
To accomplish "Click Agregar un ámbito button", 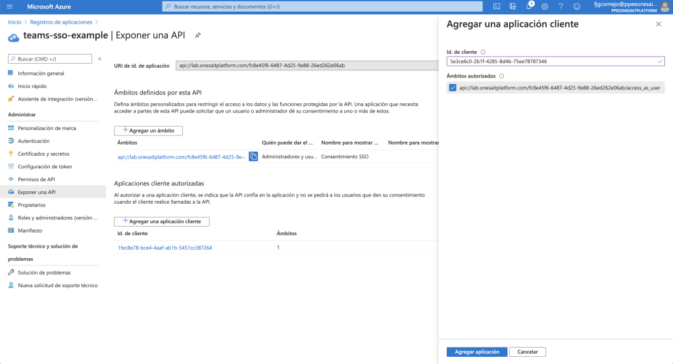I will (148, 131).
